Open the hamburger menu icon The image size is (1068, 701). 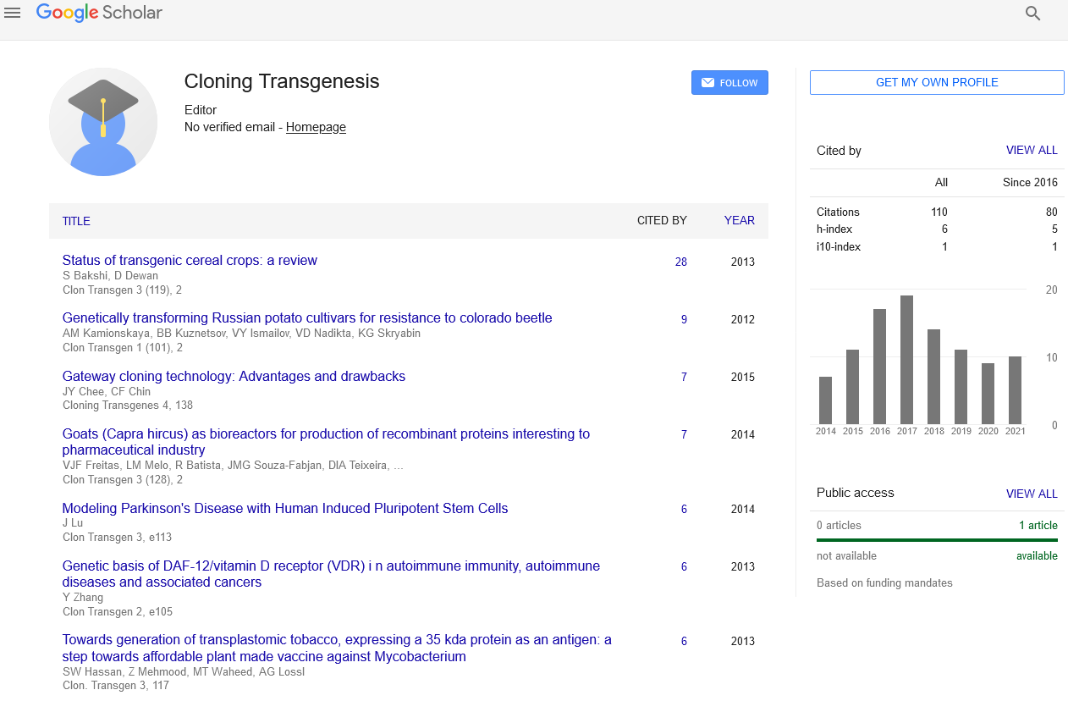point(13,14)
